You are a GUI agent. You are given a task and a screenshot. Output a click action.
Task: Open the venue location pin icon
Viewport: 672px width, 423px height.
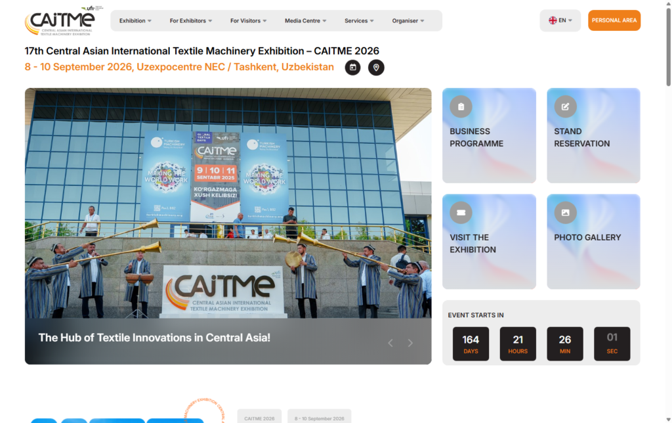[x=376, y=68]
